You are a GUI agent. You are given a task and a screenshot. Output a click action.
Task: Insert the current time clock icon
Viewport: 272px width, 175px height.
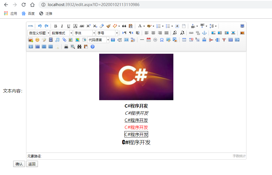[155, 40]
